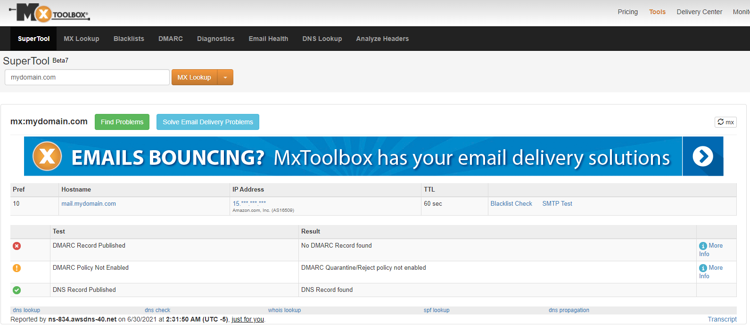750x330 pixels.
Task: Click the orange X icon in the banner
Action: point(47,156)
